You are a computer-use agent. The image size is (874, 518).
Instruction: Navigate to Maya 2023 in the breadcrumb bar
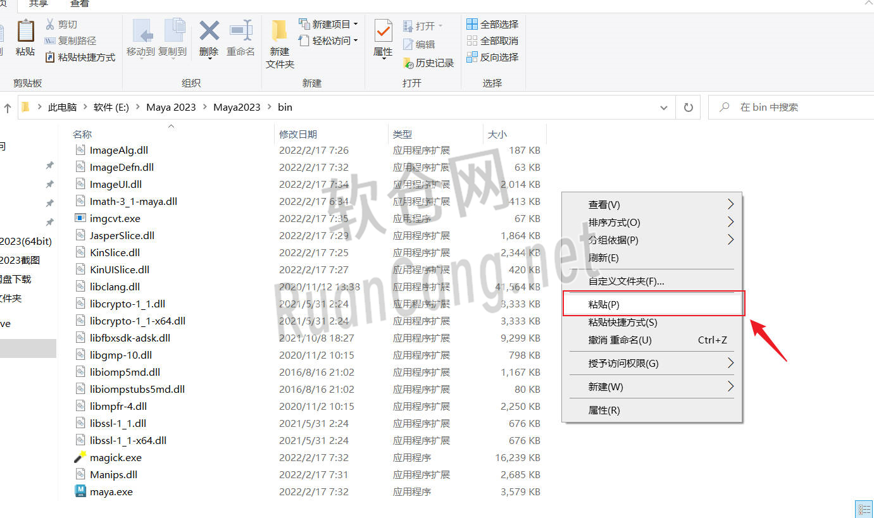click(x=171, y=107)
